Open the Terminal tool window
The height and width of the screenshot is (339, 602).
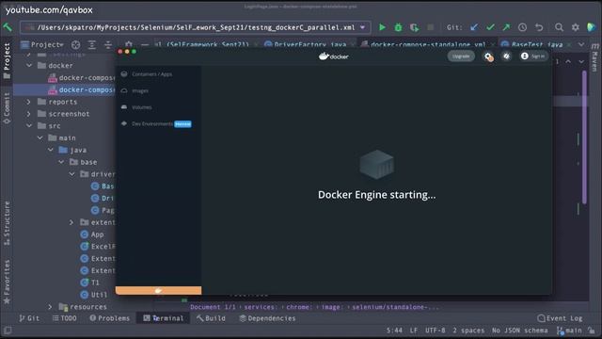164,318
